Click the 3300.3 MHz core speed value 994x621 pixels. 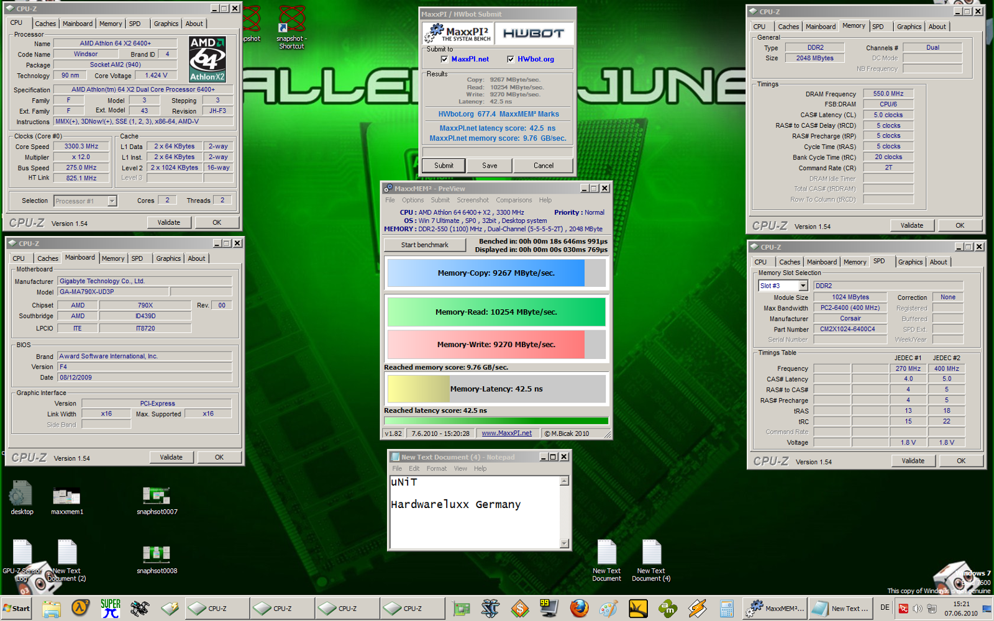click(81, 147)
